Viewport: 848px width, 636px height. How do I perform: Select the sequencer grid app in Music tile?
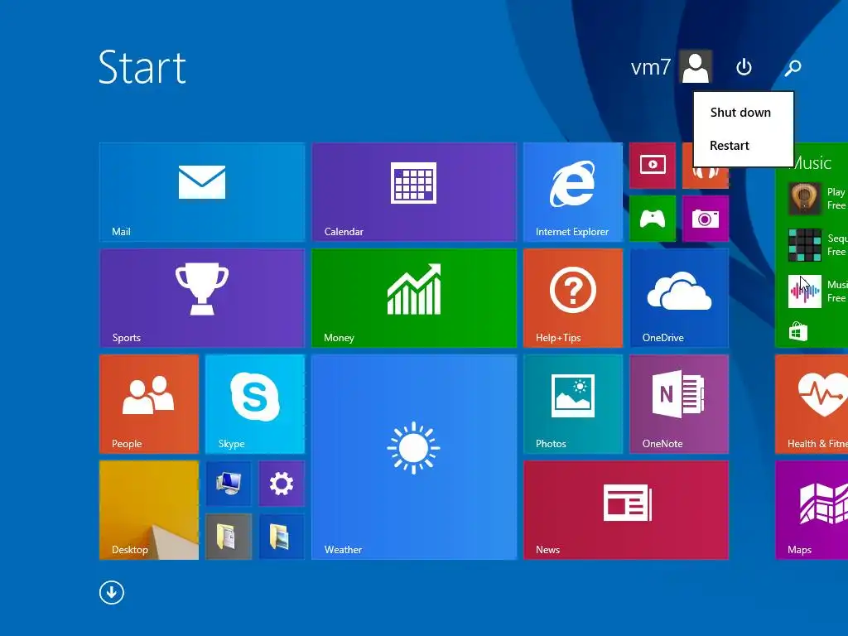click(x=804, y=245)
